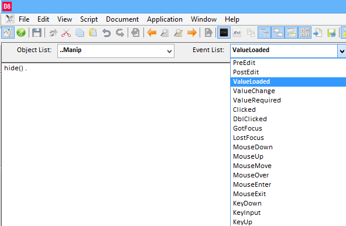The image size is (346, 226).
Task: Select MouseMove event
Action: (x=288, y=166)
